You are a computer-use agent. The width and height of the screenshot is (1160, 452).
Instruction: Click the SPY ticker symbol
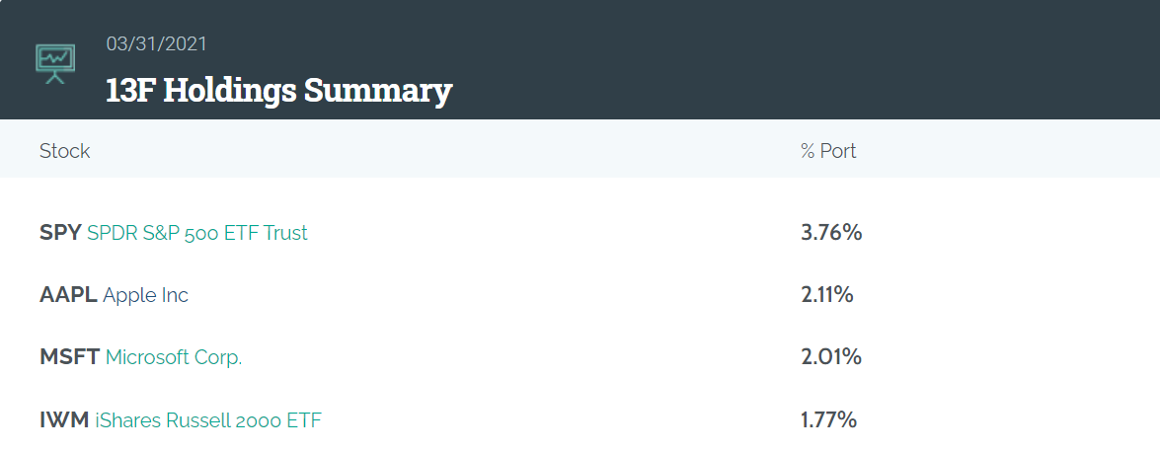60,233
